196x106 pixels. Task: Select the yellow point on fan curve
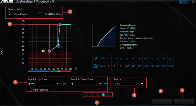(43, 51)
